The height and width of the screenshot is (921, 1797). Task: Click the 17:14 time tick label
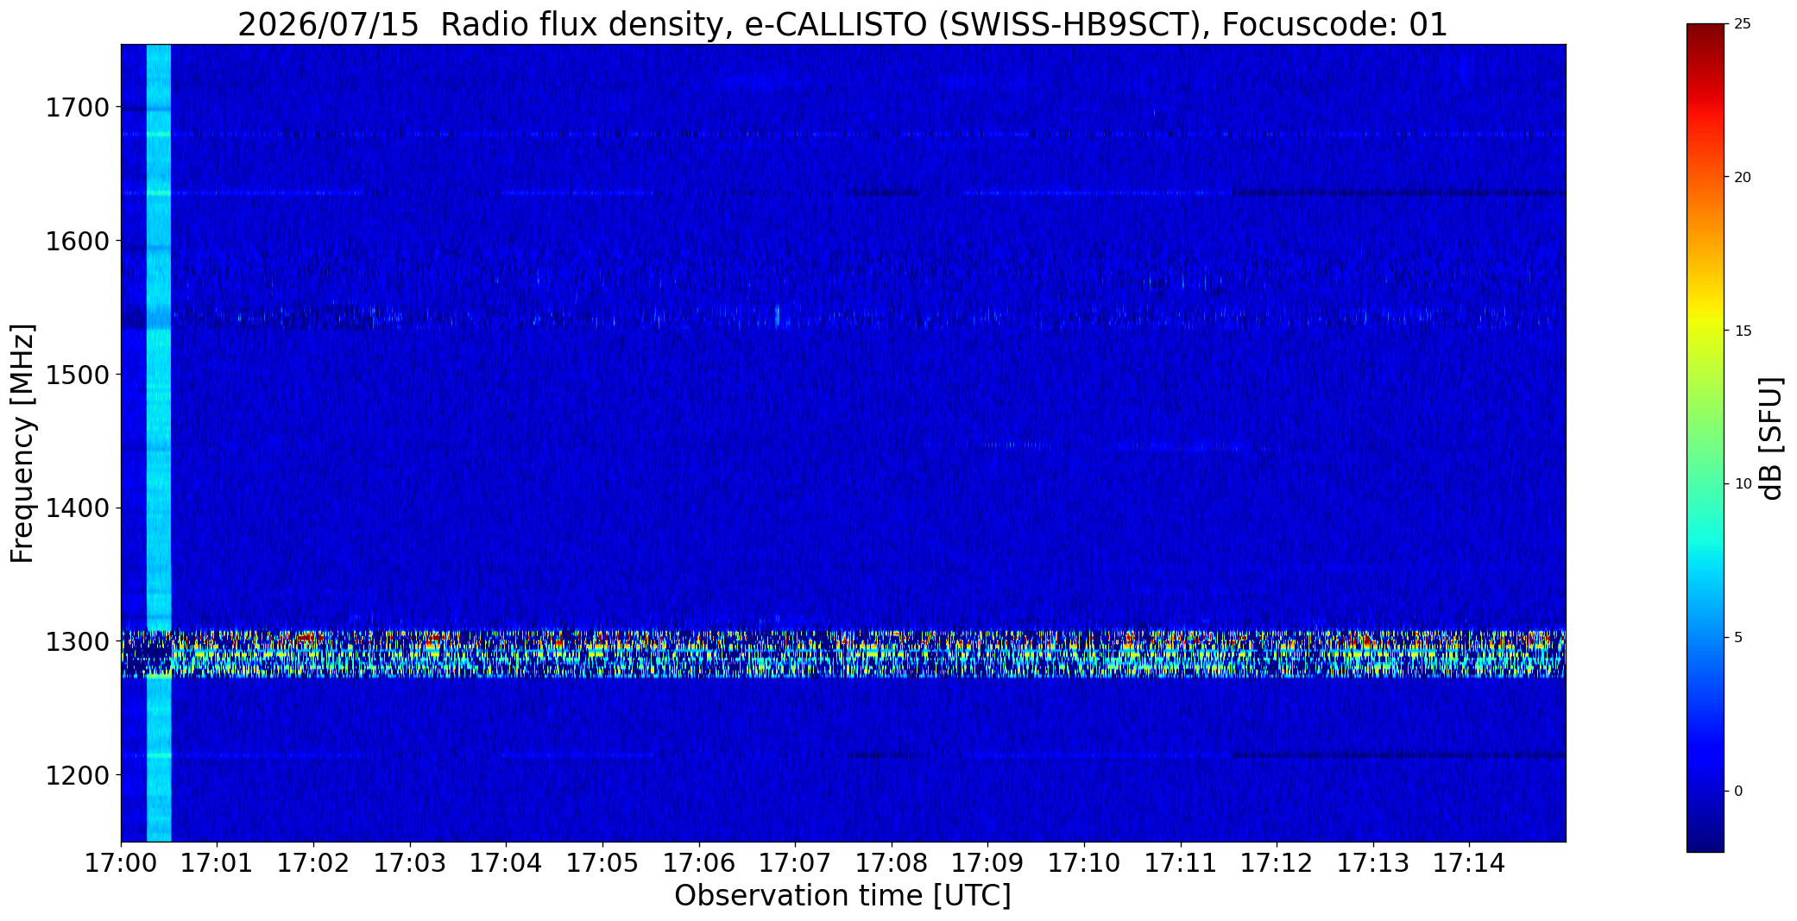click(1469, 863)
